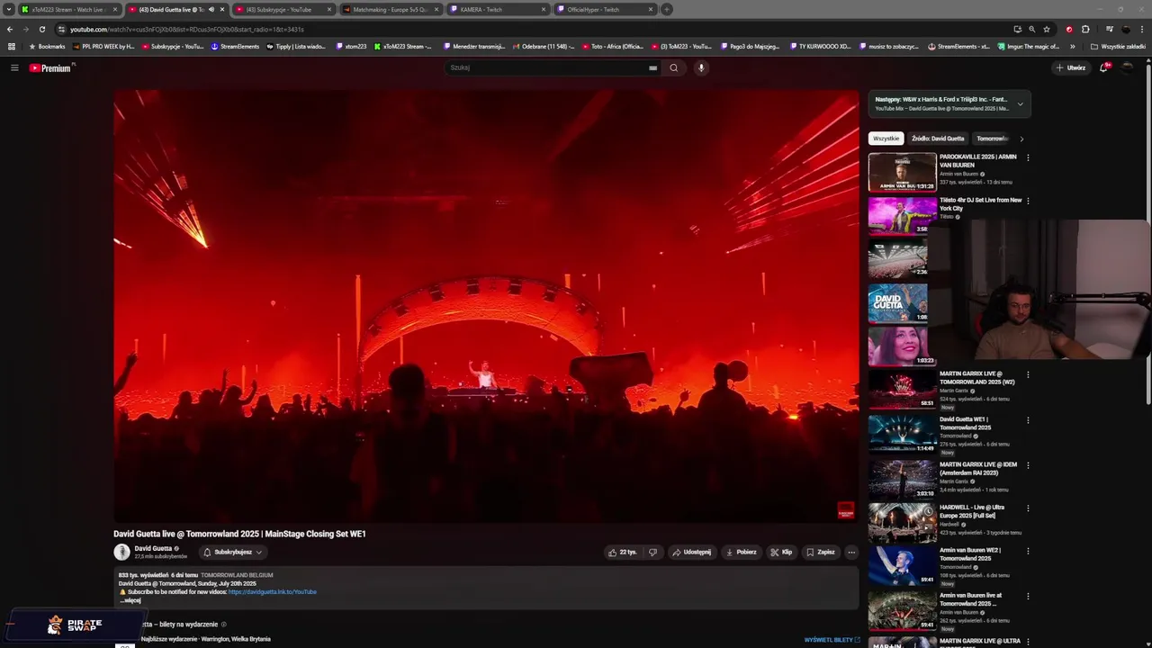Click WYŚWIETL BILETY tickets link
This screenshot has width=1152, height=648.
(x=832, y=640)
